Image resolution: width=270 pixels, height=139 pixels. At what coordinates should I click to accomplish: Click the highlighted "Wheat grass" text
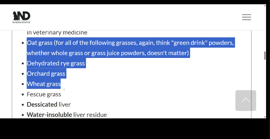coord(44,84)
